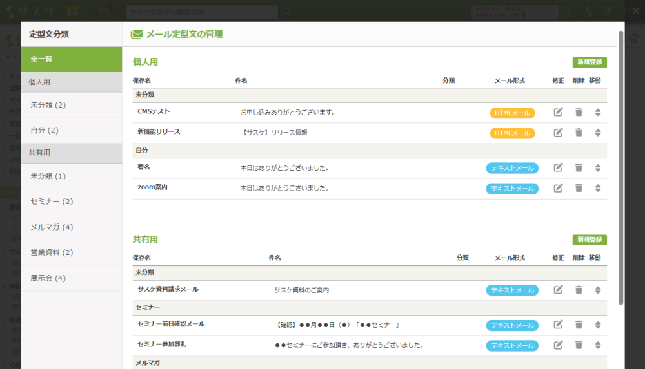645x369 pixels.
Task: Click move arrows for zoom案内 row
Action: click(x=598, y=188)
